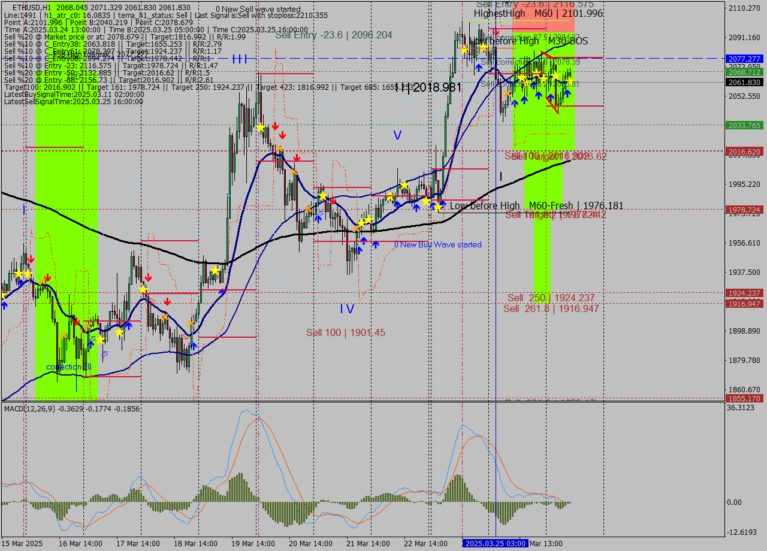
Task: Click the blue up arrow at the far left chart edge
Action: (x=4, y=304)
